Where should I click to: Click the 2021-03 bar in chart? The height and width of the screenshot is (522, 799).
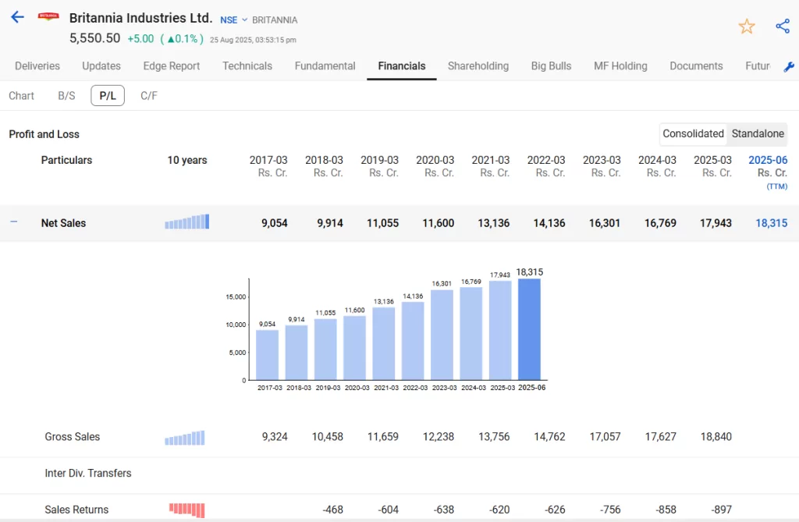(x=384, y=343)
